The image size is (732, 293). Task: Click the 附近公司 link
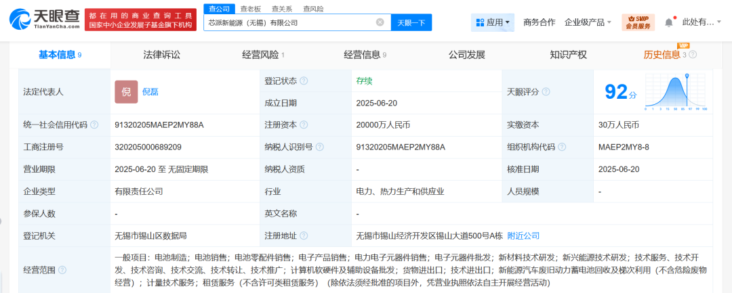coord(523,235)
